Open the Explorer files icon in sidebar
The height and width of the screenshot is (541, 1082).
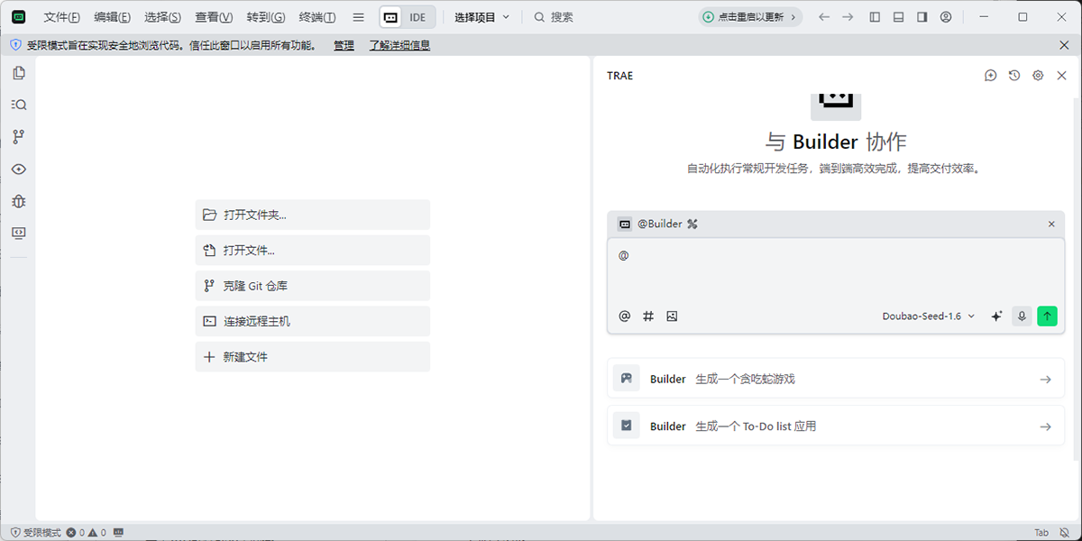coord(18,72)
